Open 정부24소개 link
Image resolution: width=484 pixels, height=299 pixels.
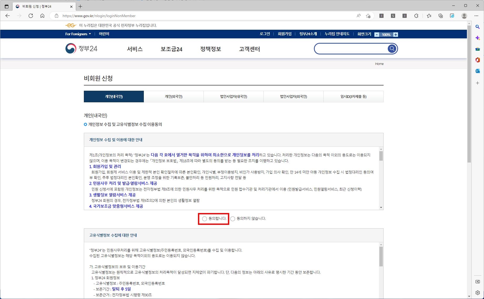pyautogui.click(x=308, y=34)
